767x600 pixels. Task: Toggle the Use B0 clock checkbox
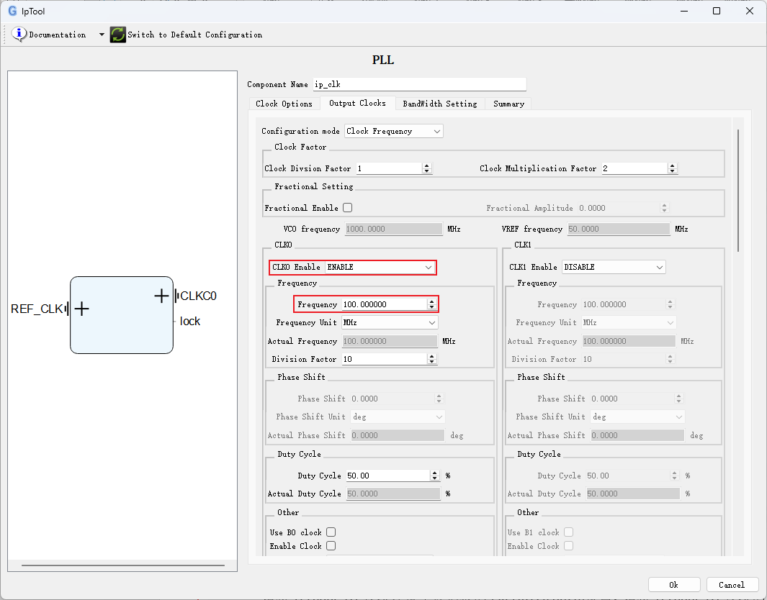point(331,532)
